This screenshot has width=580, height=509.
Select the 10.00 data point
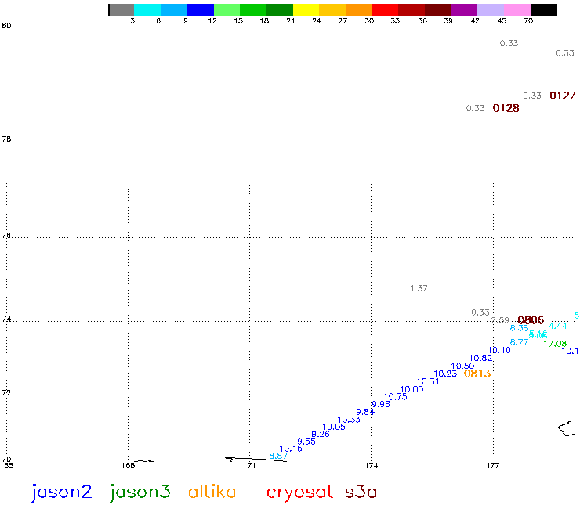[x=411, y=389]
